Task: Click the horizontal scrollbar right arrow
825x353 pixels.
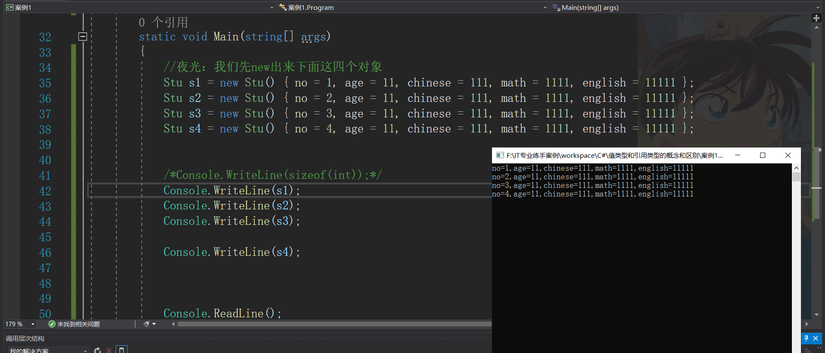Action: (x=807, y=324)
